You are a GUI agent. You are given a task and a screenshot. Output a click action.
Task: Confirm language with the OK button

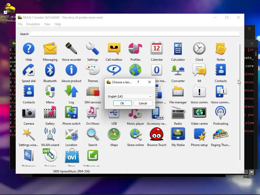122,103
